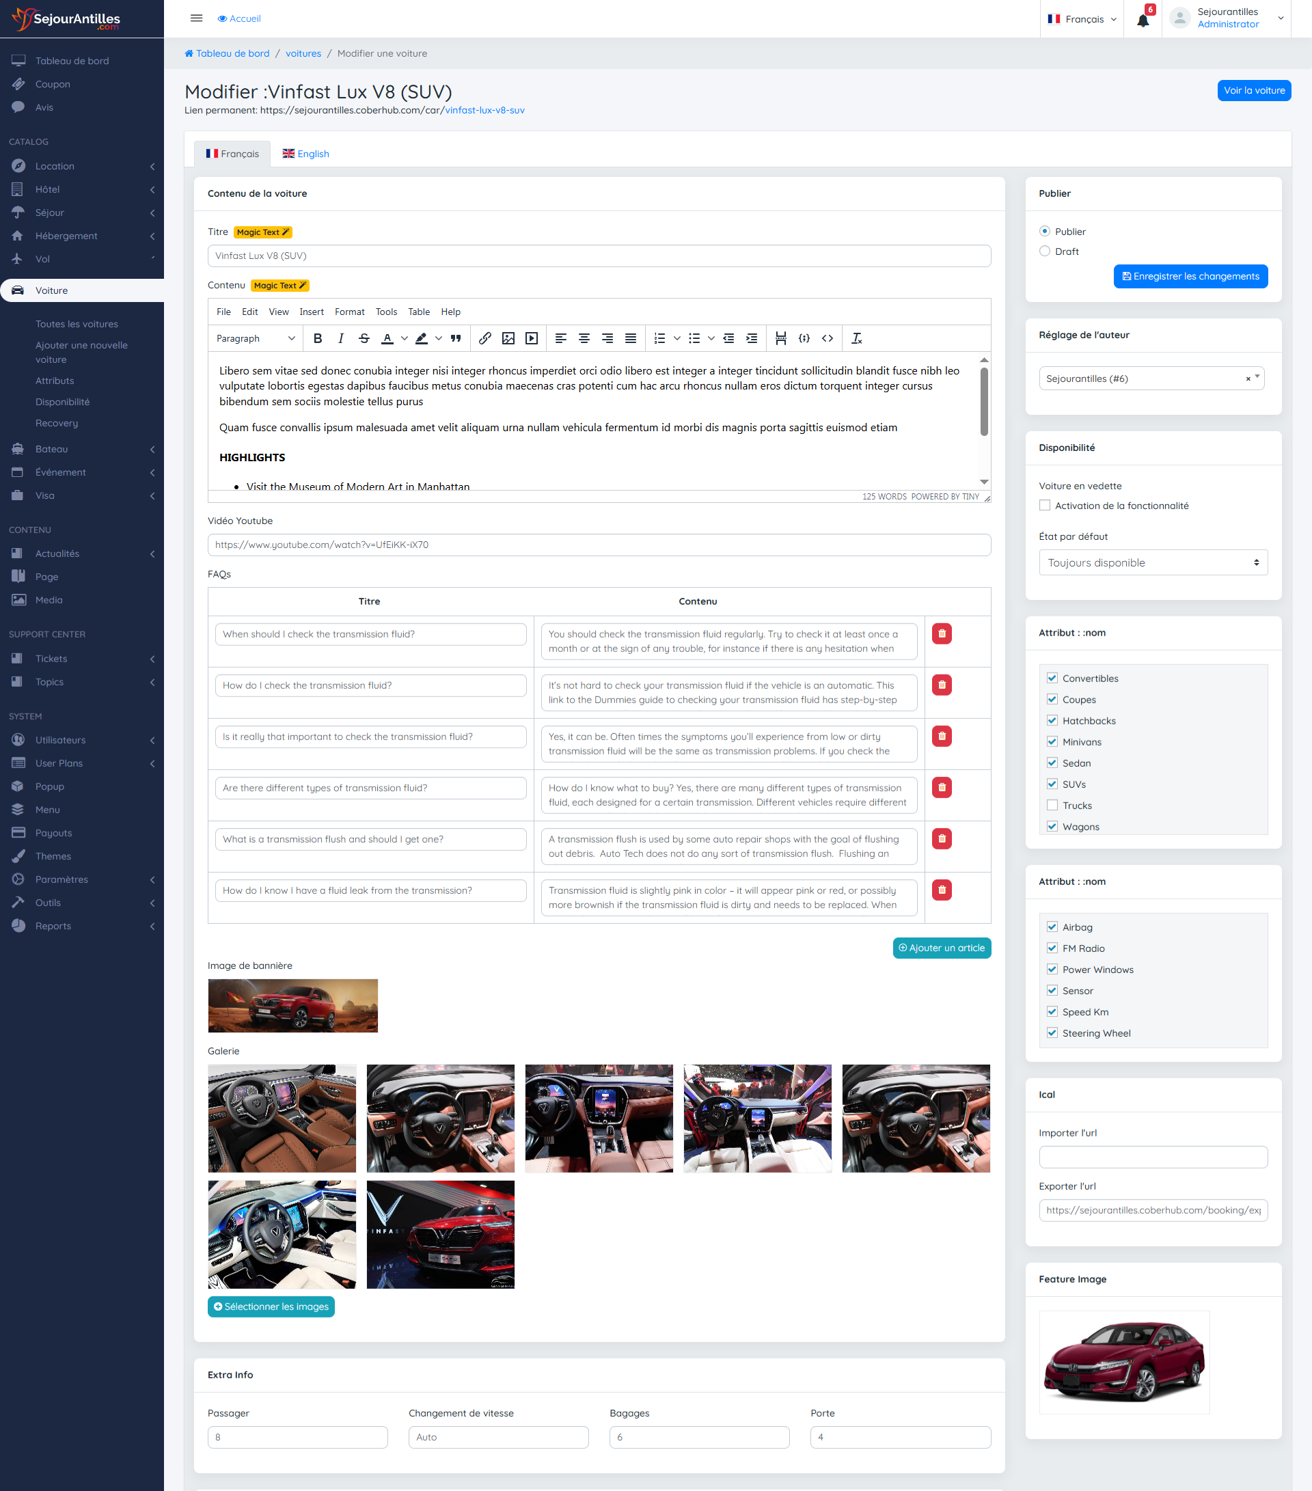This screenshot has width=1312, height=1491.
Task: Select the Draft radio option
Action: click(1045, 251)
